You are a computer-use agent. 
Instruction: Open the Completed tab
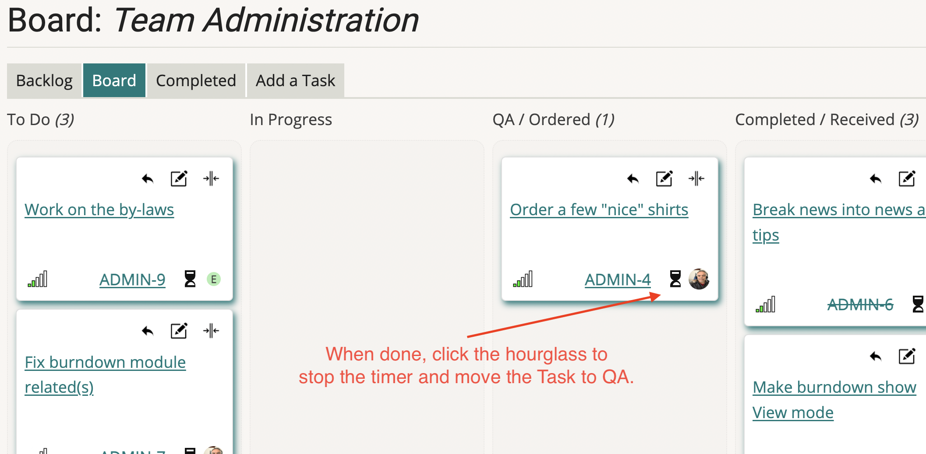[196, 80]
